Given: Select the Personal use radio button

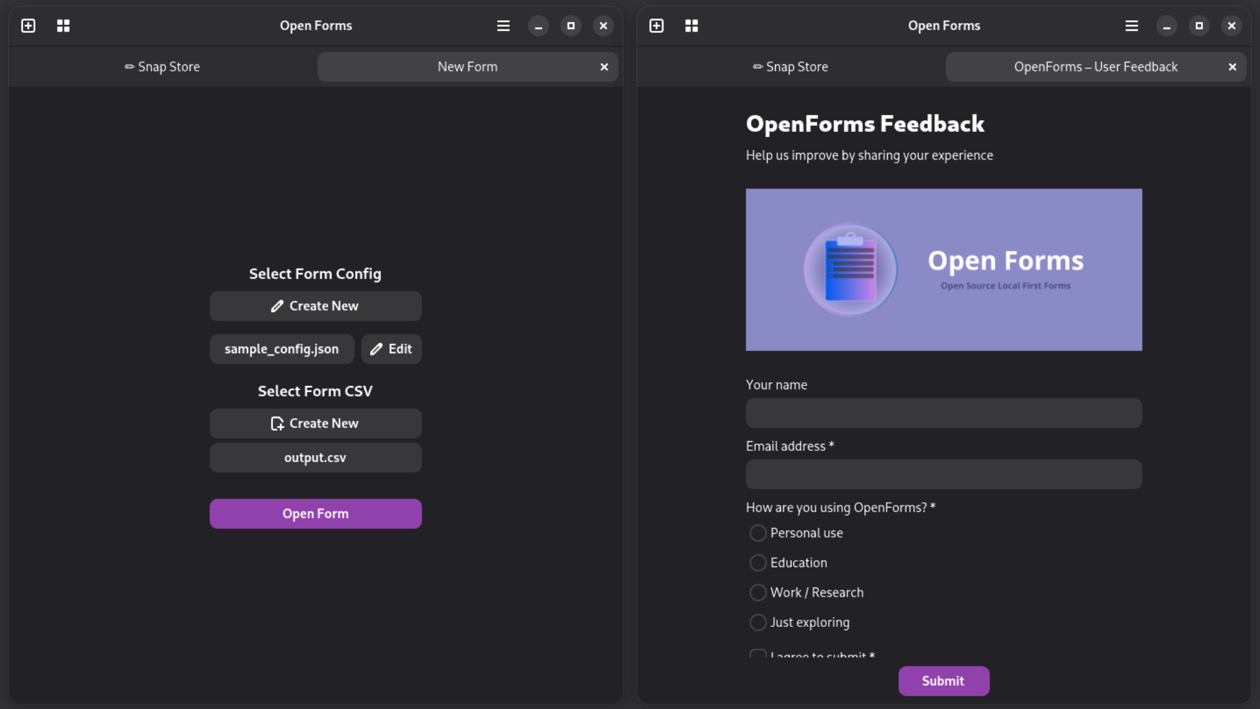Looking at the screenshot, I should pos(757,532).
